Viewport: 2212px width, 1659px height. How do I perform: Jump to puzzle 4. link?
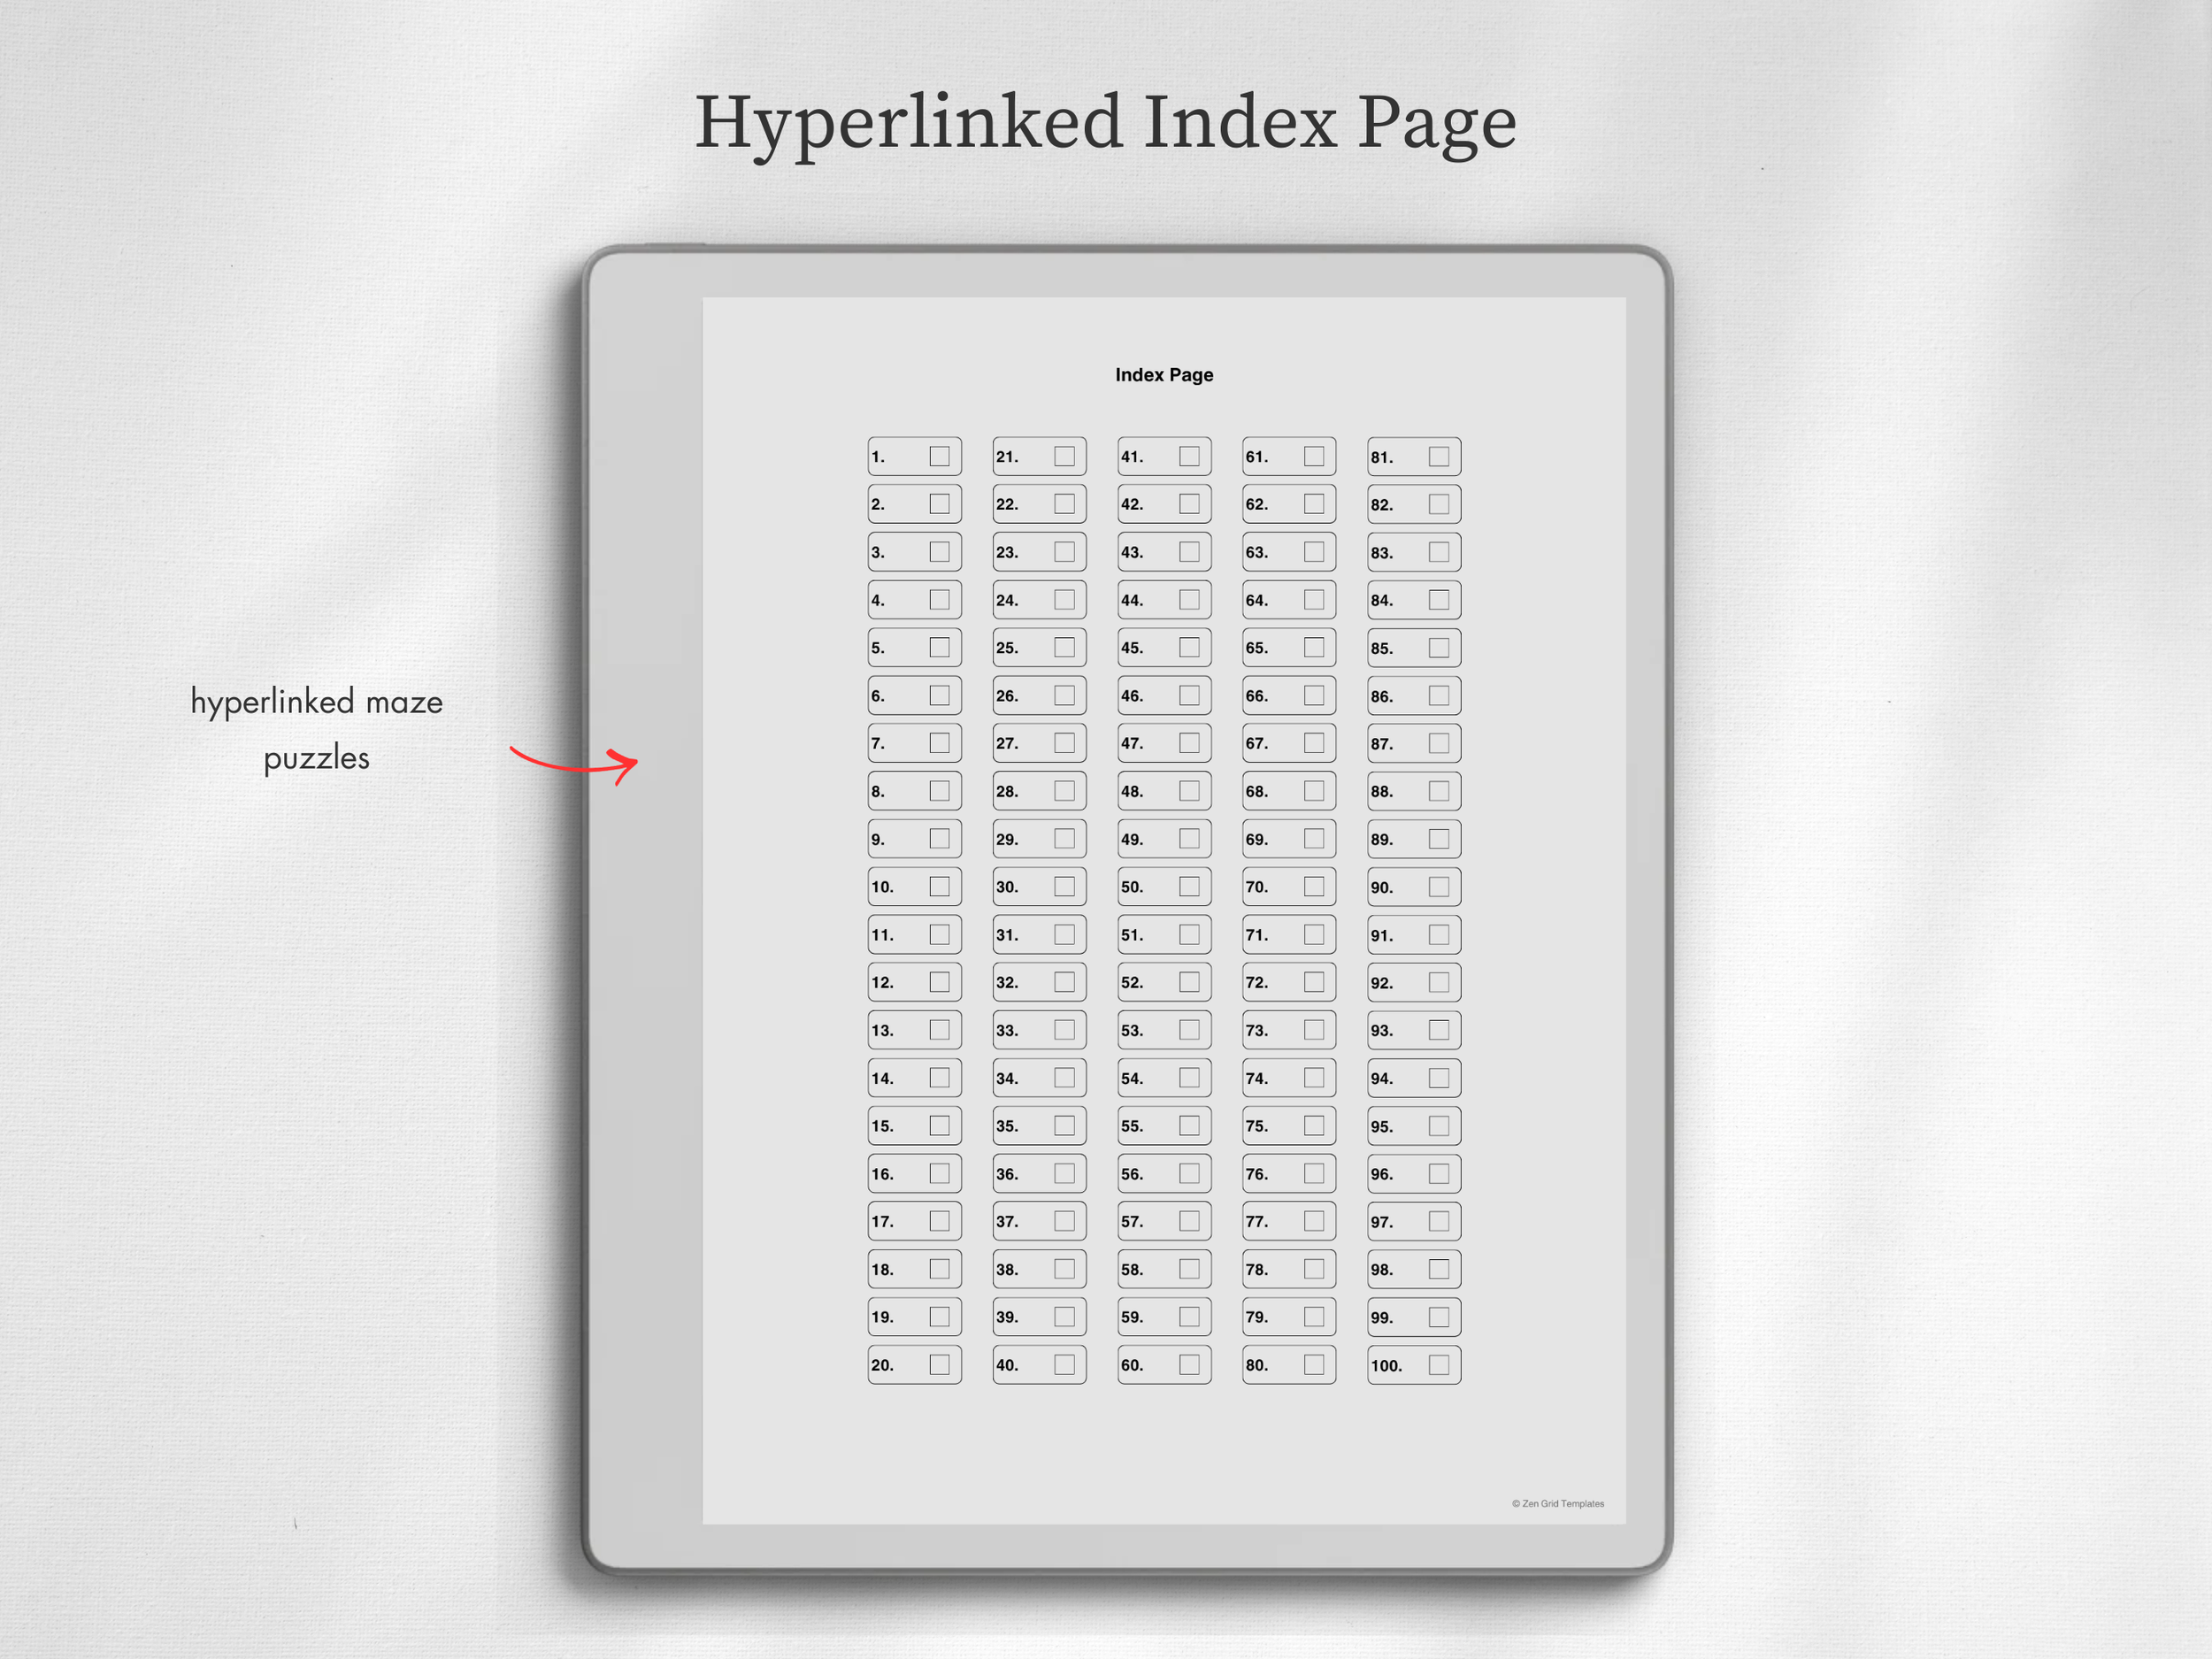914,600
